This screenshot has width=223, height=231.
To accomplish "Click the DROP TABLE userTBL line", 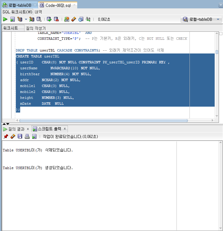I will 90,50.
